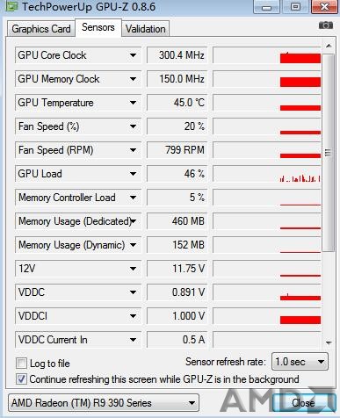Click the VDDC value field showing 0.891 V

[177, 292]
